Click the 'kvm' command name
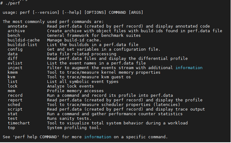 [x=11, y=77]
